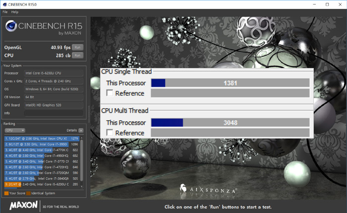Select ranking row 8 Core i7-3840QM

tap(42, 179)
